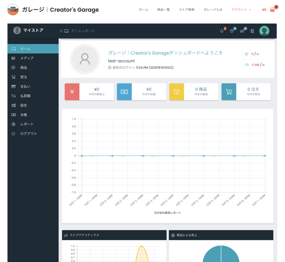
Task: Go to 受注 orders section
Action: [x=24, y=77]
